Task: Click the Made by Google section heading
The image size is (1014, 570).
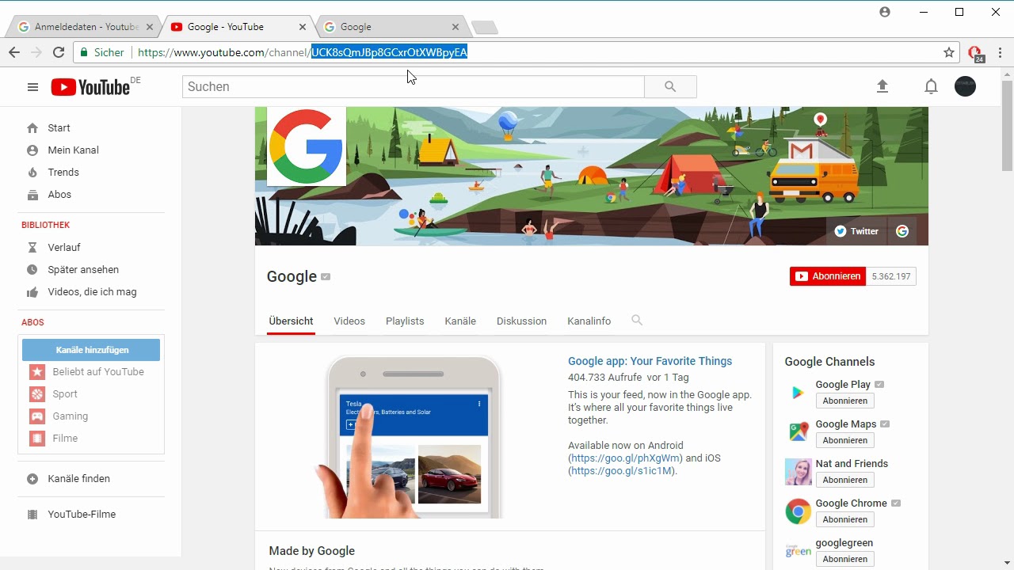Action: pos(311,551)
